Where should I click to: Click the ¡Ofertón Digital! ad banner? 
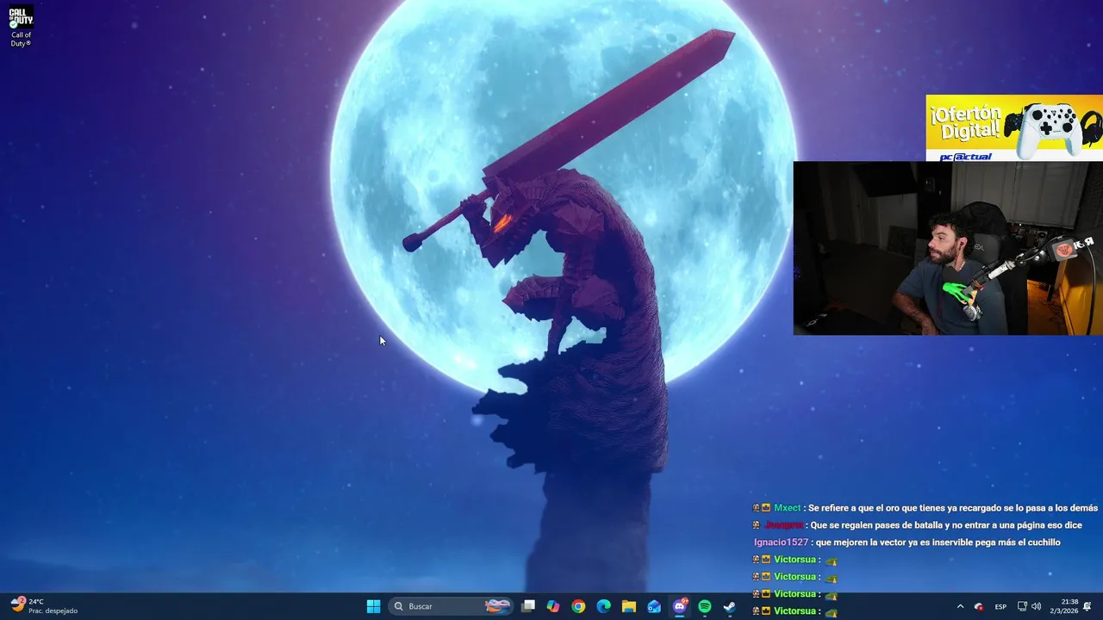[x=1014, y=127]
